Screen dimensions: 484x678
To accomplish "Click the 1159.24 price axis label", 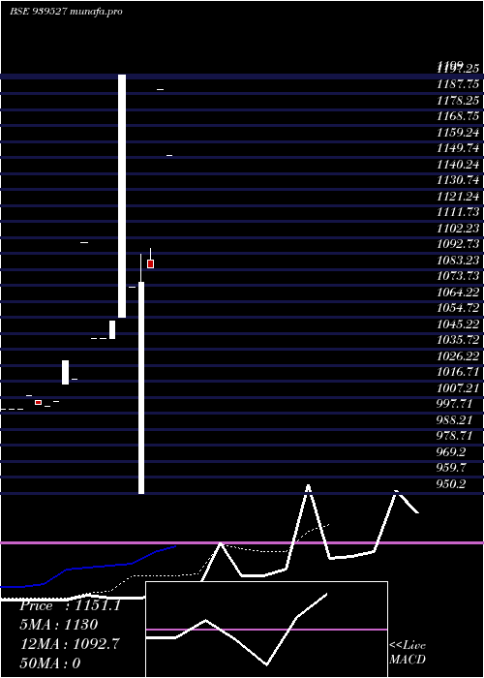I will click(x=458, y=133).
